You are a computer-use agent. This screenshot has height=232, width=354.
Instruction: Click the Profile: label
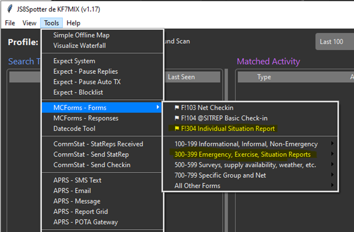[x=23, y=42]
